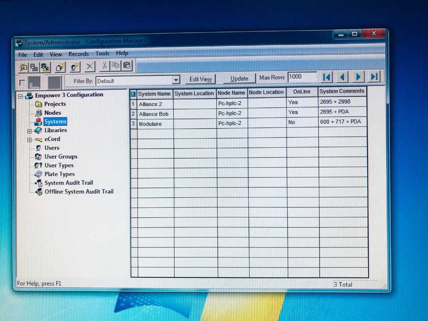Open the Records menu
This screenshot has height=321, width=428.
(79, 54)
